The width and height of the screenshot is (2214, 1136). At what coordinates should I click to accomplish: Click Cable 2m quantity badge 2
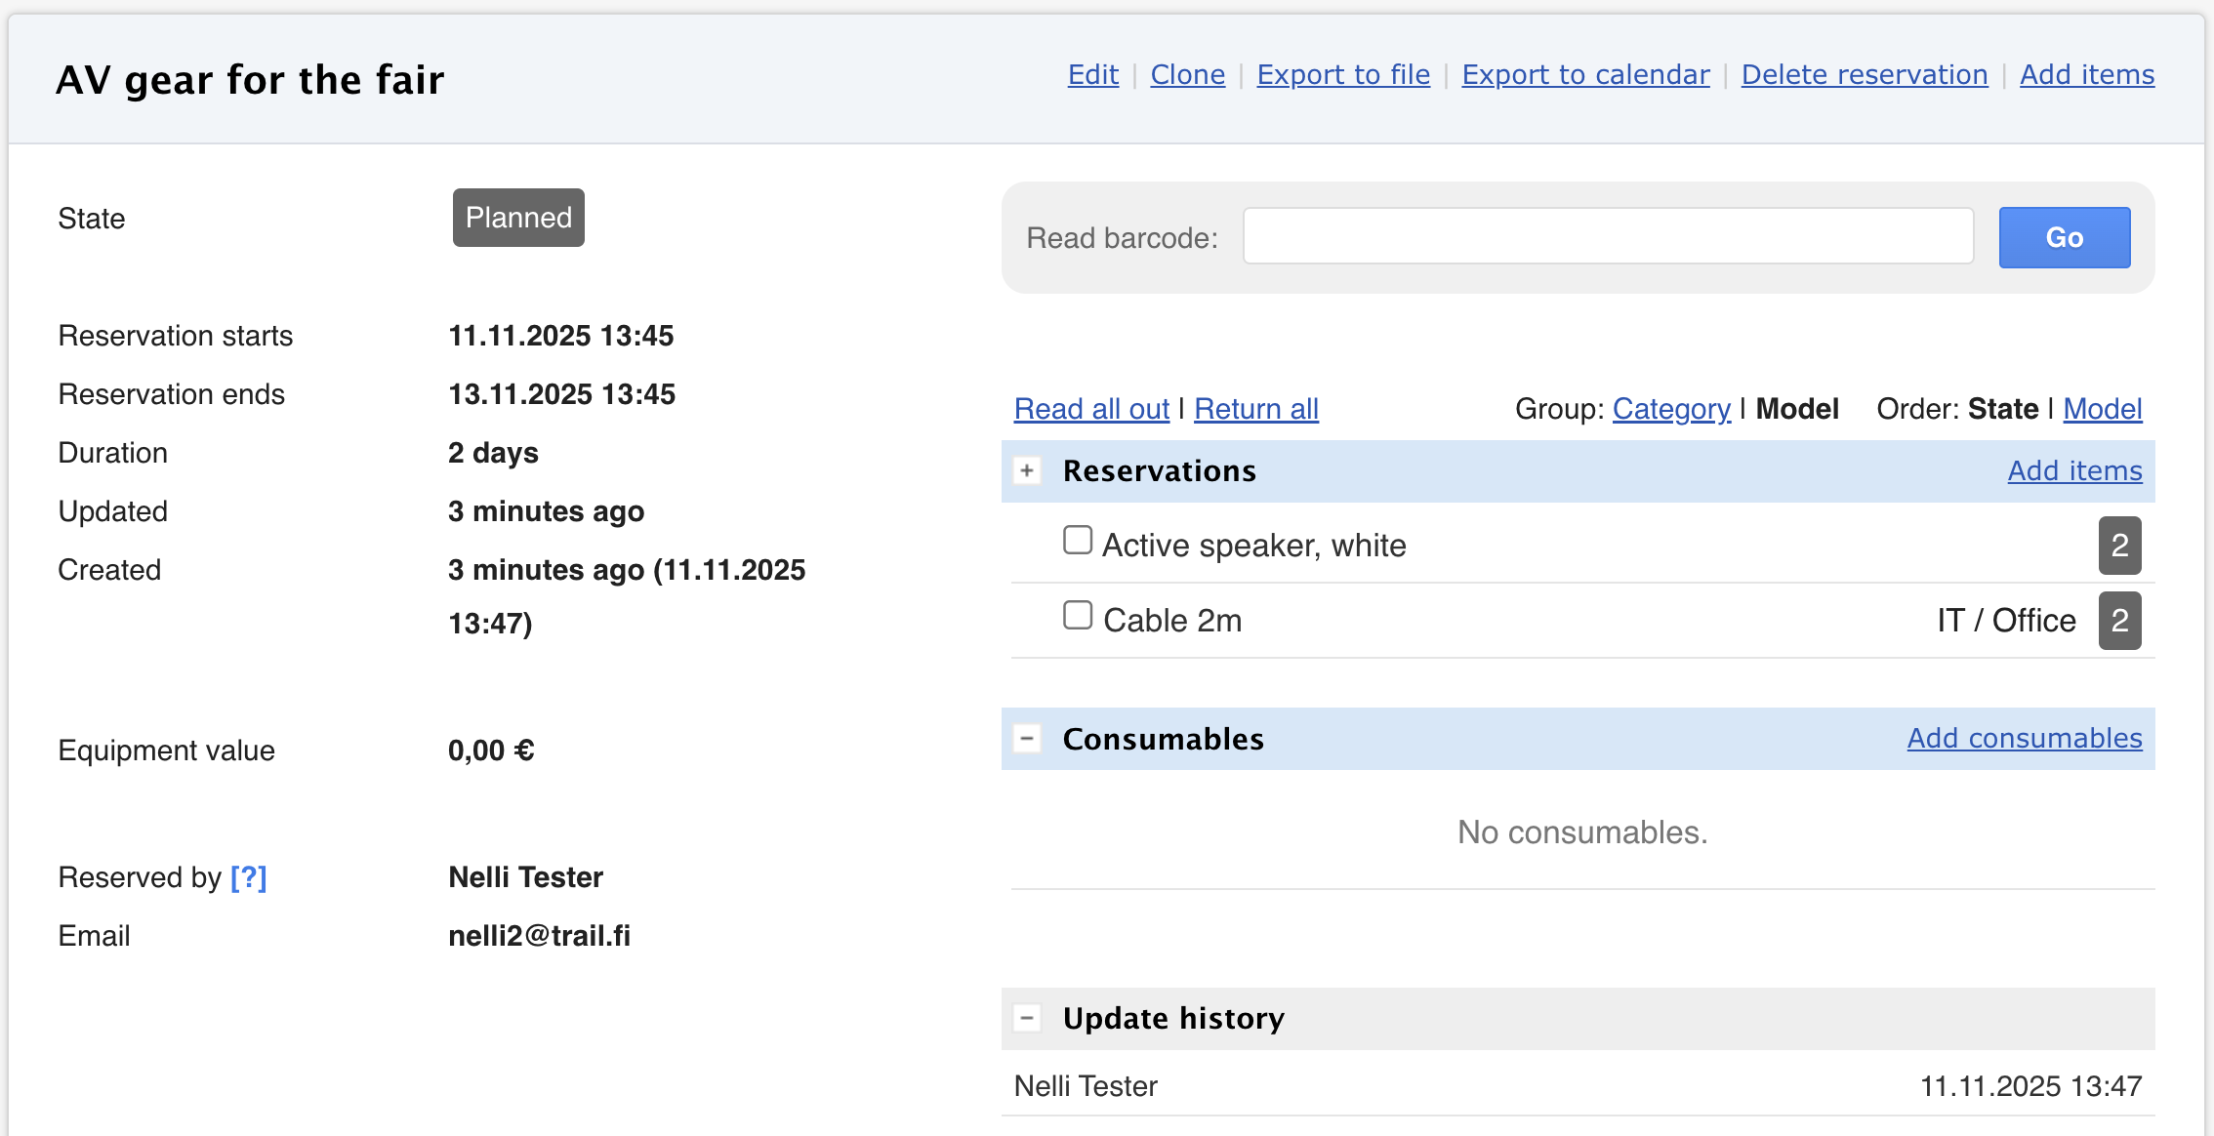[x=2119, y=621]
